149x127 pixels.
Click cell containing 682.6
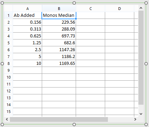[59, 43]
